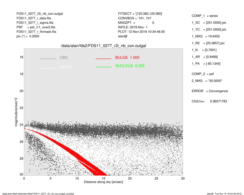Image resolution: width=244 pixels, height=195 pixels.
Task: Select the FITSECT header line
Action: pos(140,13)
